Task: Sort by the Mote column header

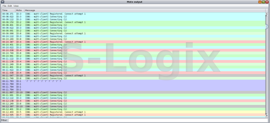Action: pos(20,10)
